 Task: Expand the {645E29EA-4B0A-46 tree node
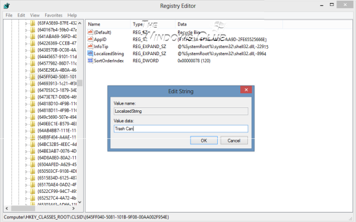tap(26, 70)
